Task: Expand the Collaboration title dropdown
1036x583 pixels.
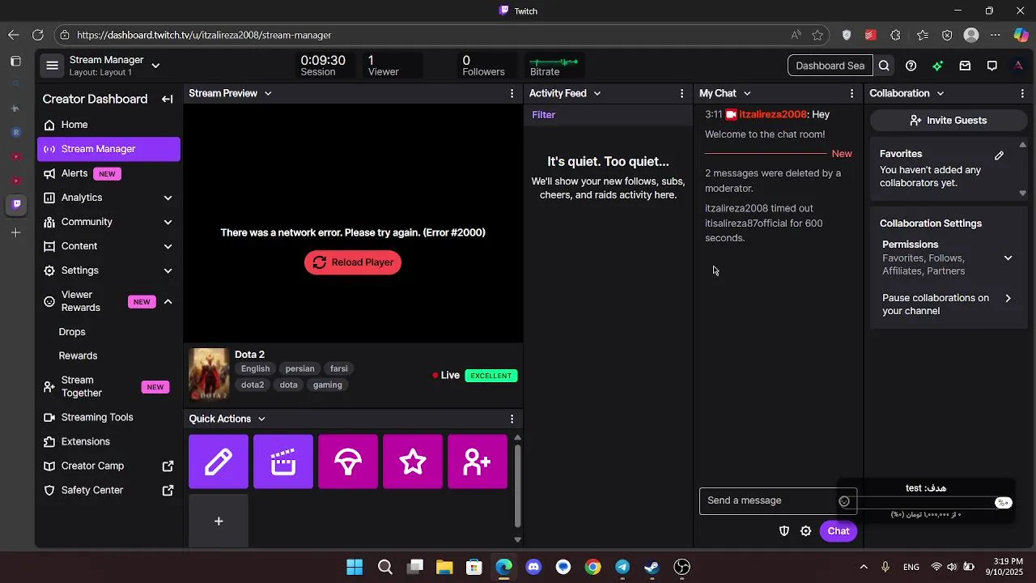Action: pyautogui.click(x=940, y=93)
